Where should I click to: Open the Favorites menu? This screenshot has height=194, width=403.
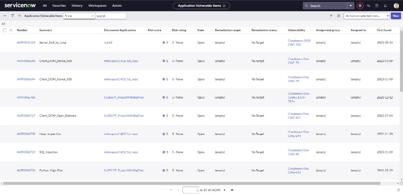59,6
